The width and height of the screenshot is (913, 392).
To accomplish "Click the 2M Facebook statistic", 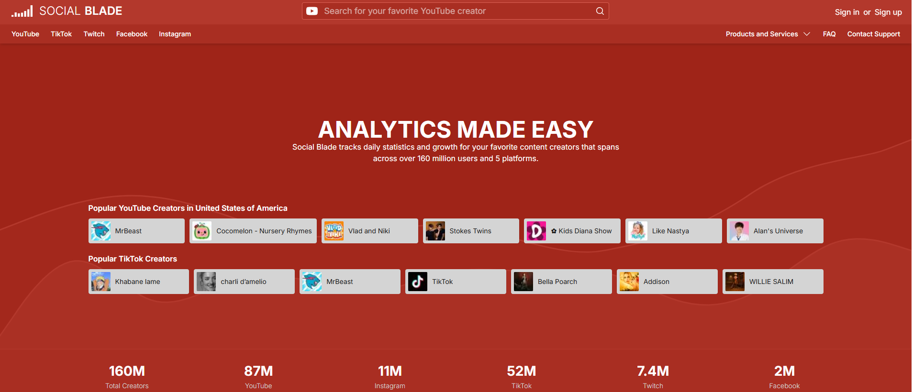I will pyautogui.click(x=784, y=377).
